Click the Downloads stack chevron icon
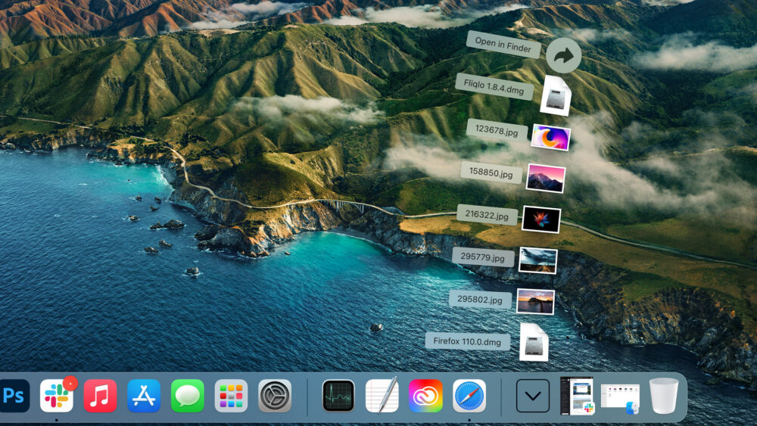 coord(532,396)
